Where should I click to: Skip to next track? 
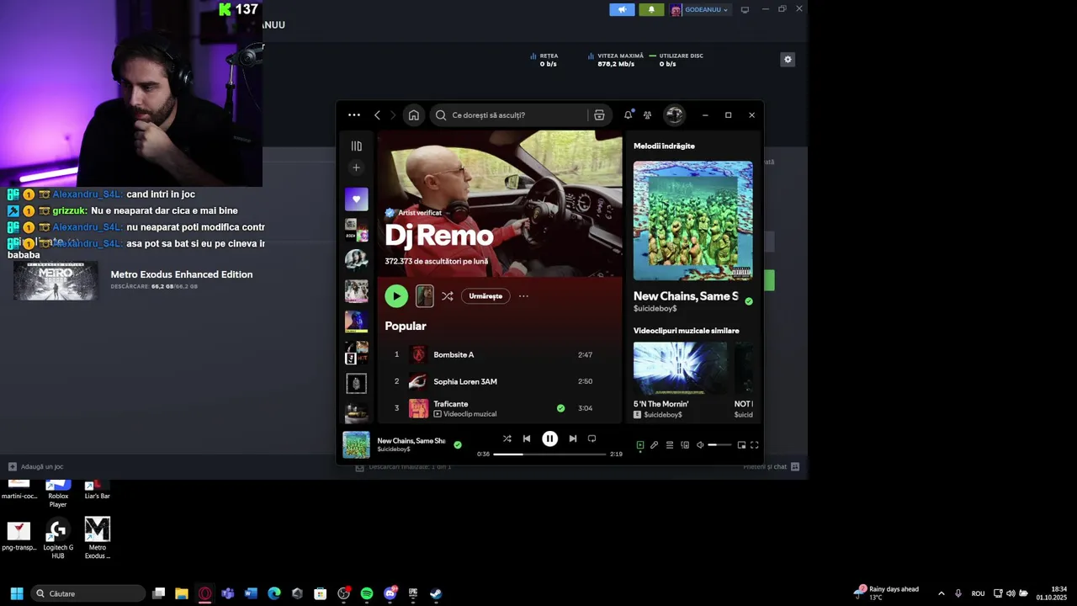coord(572,439)
